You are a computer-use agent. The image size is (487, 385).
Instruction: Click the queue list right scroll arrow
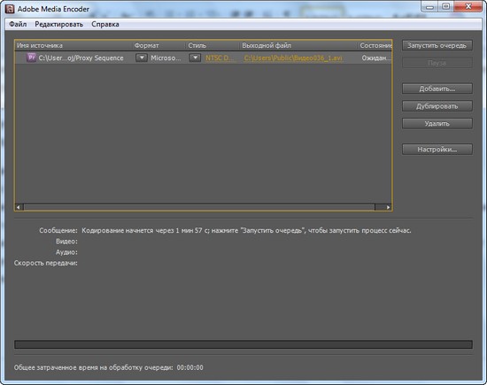[x=388, y=207]
